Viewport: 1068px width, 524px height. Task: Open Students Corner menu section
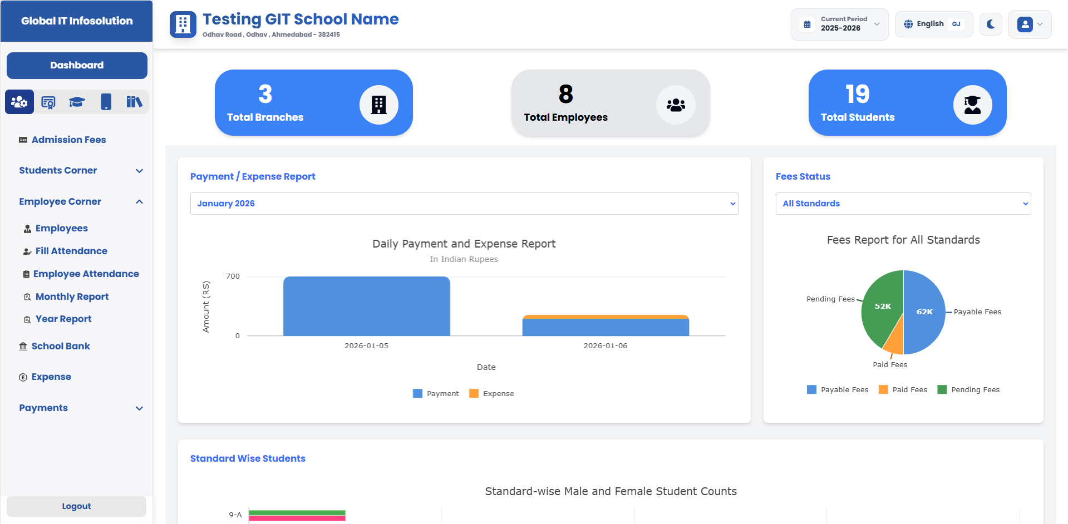pos(58,170)
